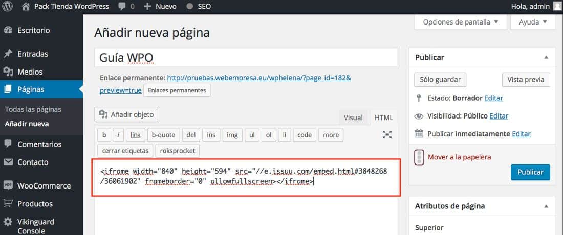Insert bold tag with b button
This screenshot has height=235, width=563.
pyautogui.click(x=104, y=135)
